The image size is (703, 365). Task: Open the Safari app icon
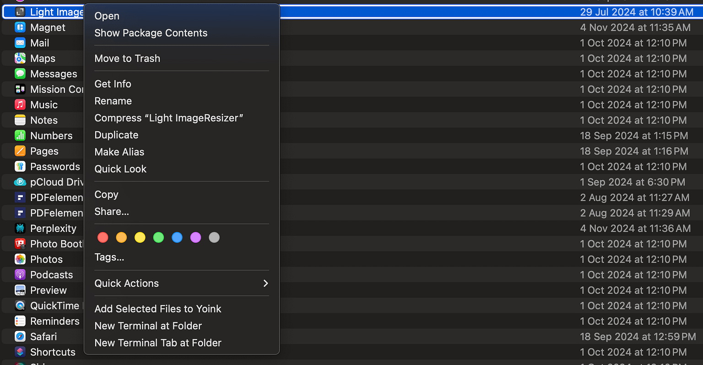[20, 336]
